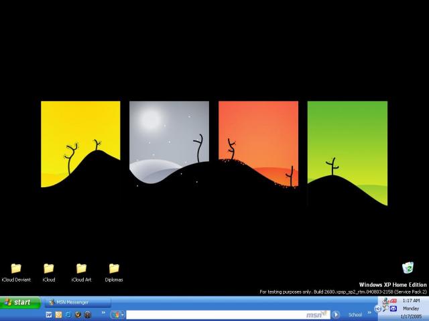Open the Start menu

tap(20, 302)
